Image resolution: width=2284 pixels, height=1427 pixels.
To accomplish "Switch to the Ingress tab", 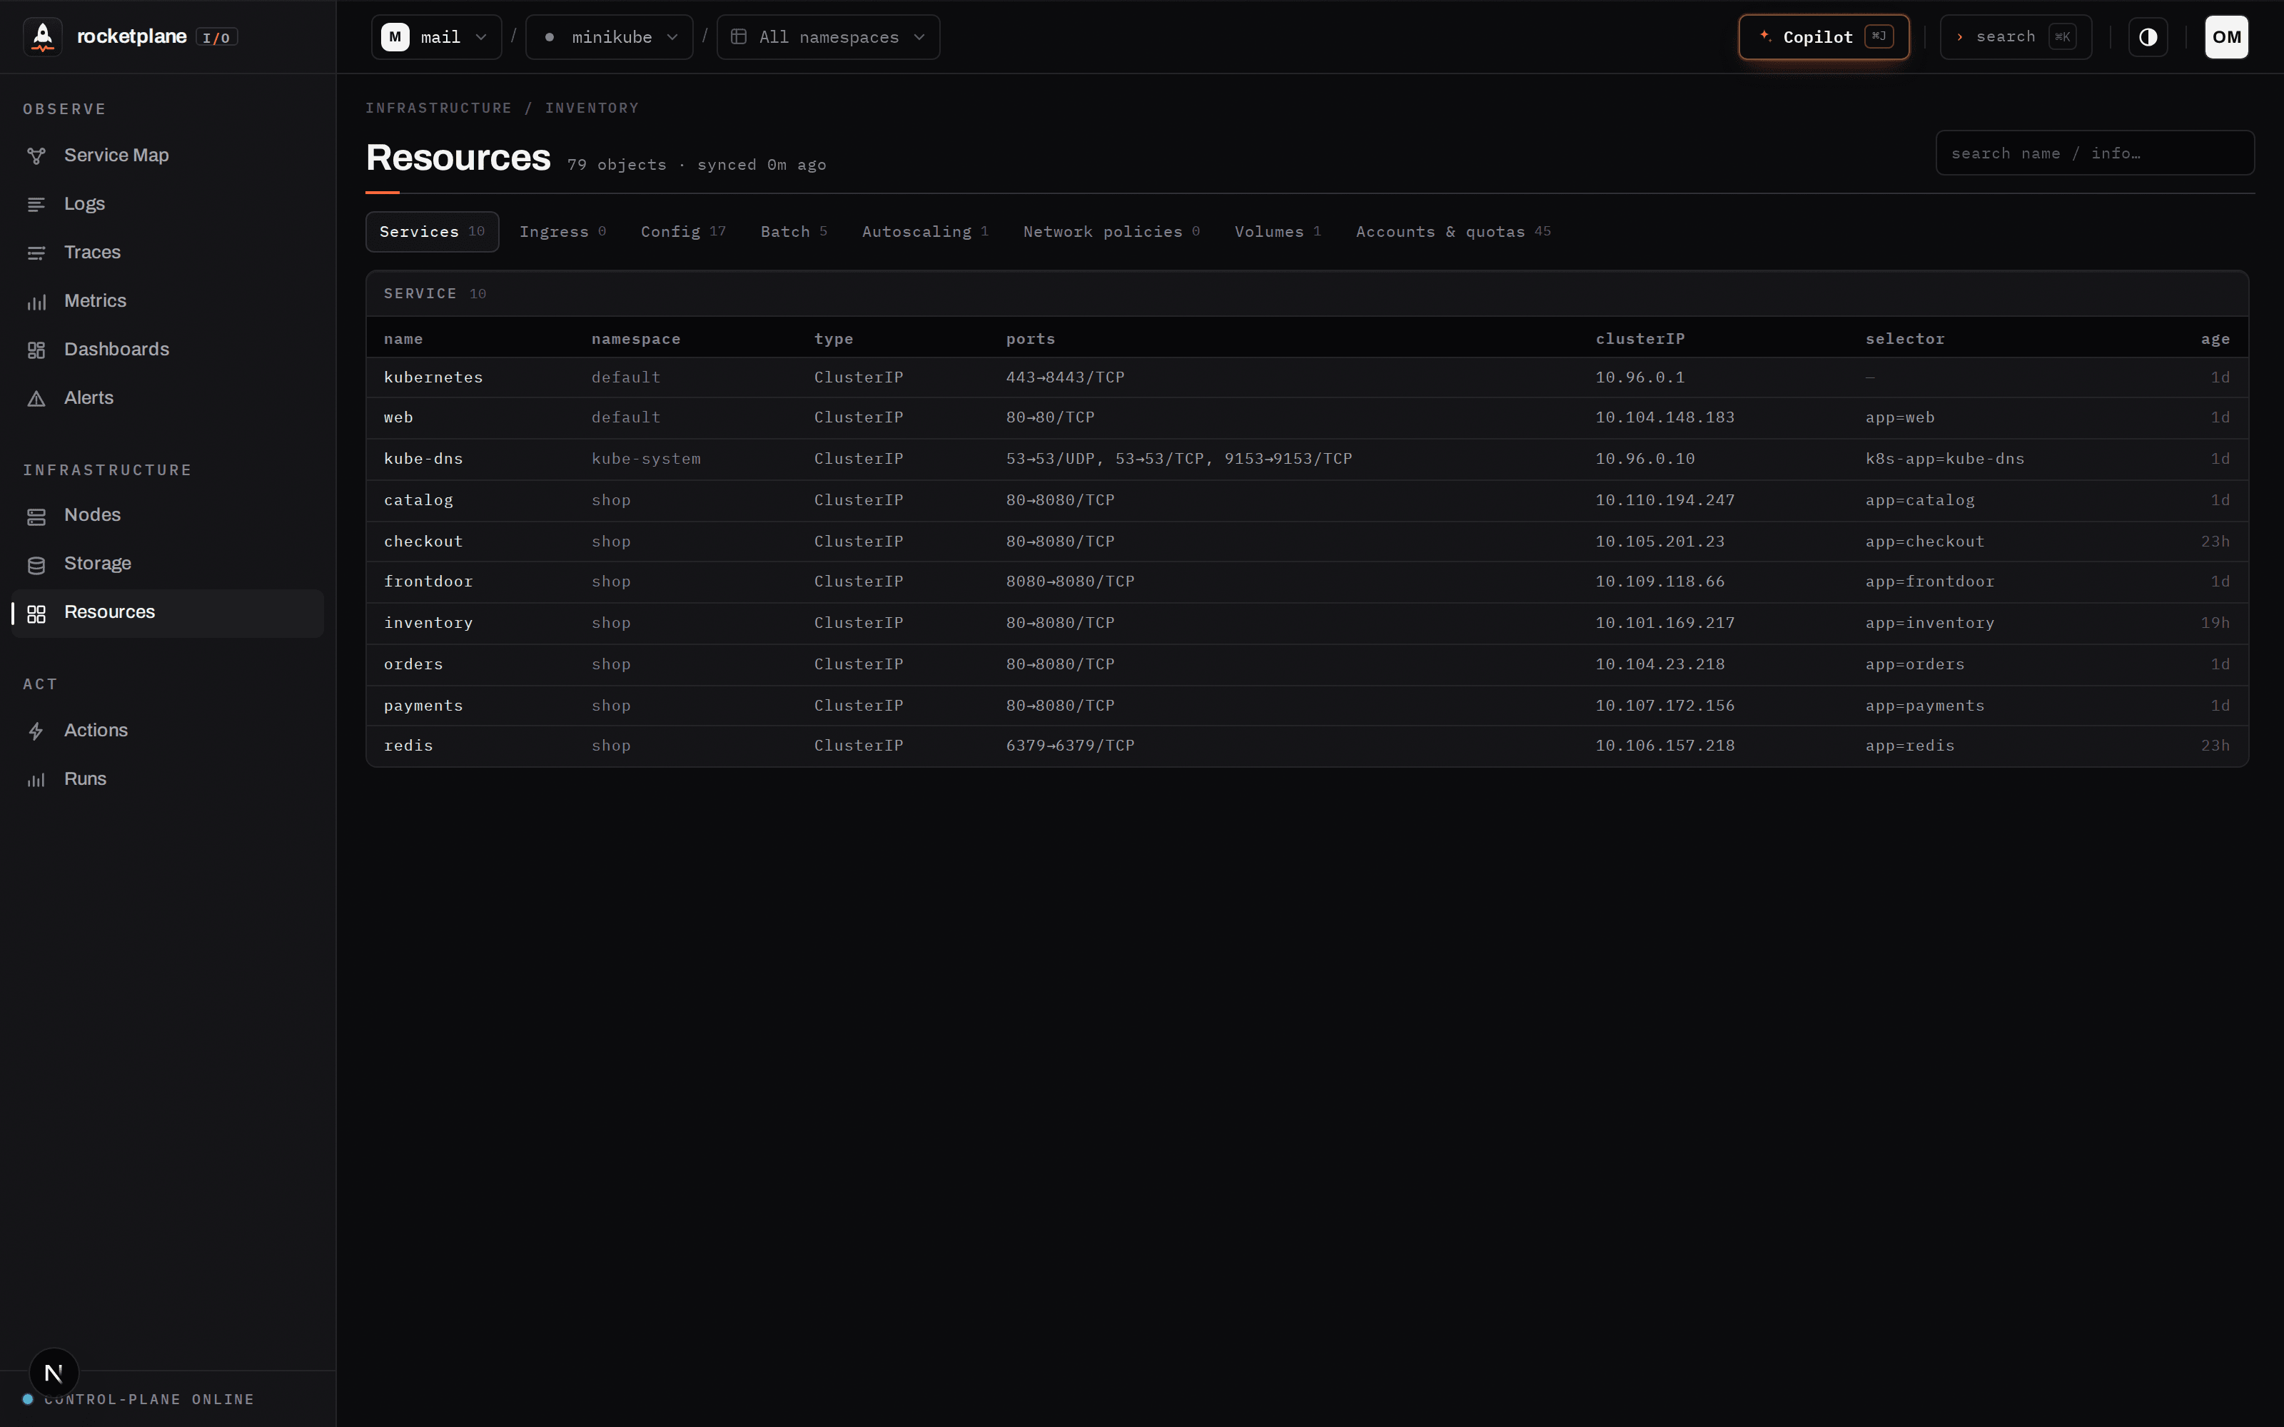I will 562,232.
